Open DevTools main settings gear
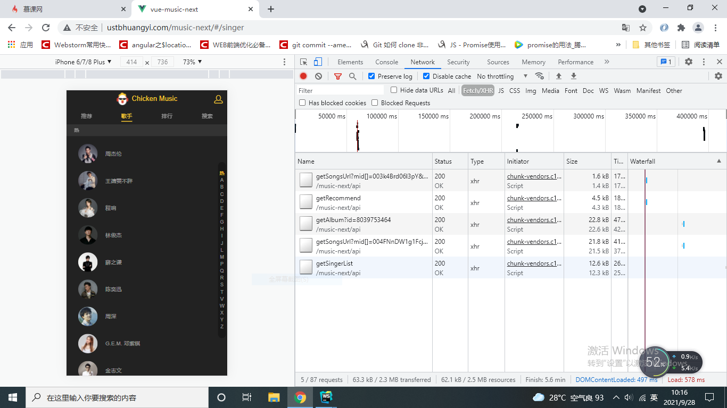 click(x=689, y=62)
